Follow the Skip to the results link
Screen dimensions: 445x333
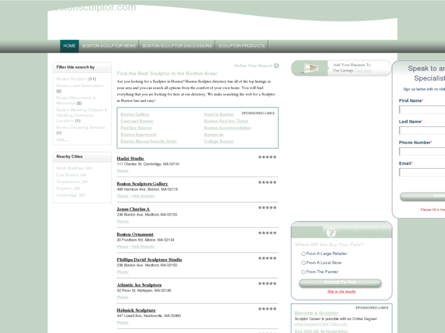point(342,291)
